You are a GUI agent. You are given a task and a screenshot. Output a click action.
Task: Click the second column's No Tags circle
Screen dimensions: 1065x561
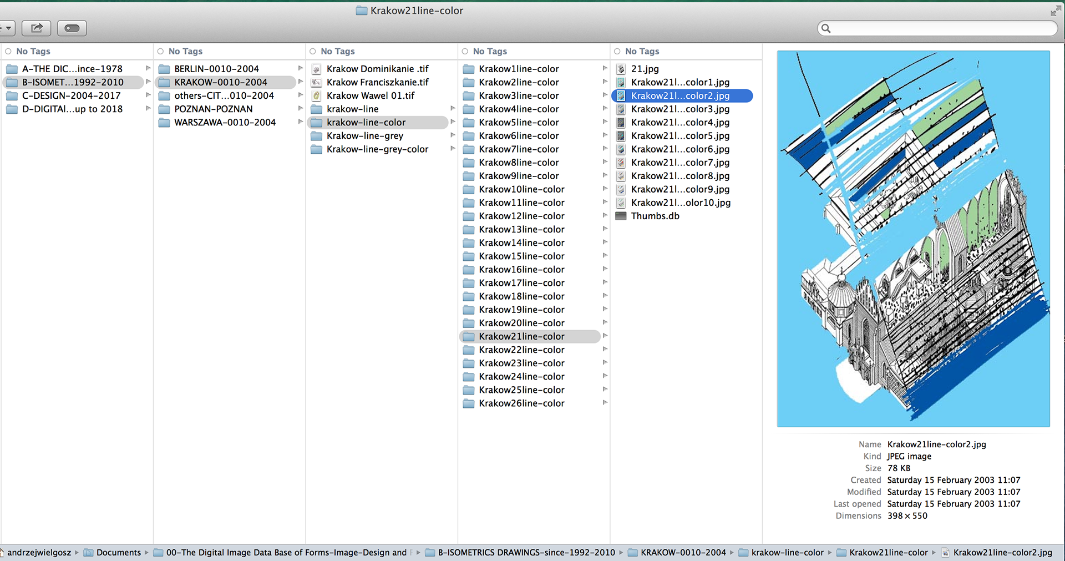pos(160,51)
